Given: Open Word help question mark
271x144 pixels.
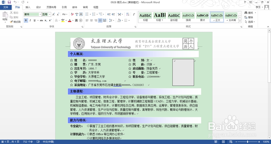Looking at the screenshot, I should [245, 2].
